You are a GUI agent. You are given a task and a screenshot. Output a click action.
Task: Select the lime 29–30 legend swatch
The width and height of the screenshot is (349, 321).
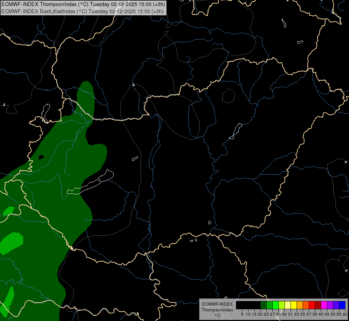tap(282, 305)
